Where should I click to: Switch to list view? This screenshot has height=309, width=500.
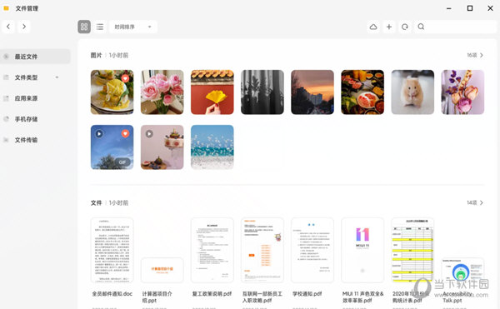(x=100, y=27)
